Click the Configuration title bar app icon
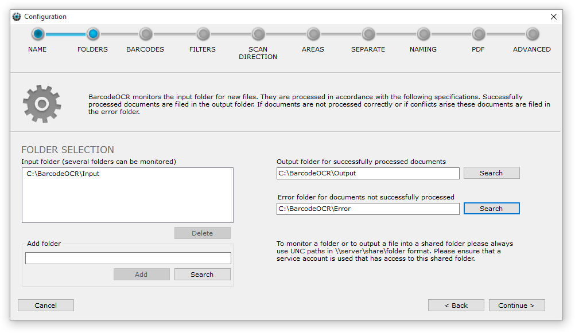 pos(17,17)
